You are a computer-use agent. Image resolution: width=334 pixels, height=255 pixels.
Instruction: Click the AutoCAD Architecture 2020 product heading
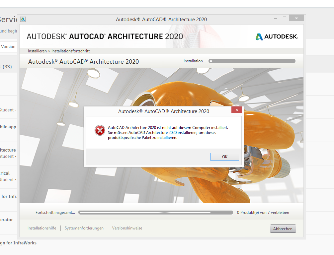coord(84,61)
